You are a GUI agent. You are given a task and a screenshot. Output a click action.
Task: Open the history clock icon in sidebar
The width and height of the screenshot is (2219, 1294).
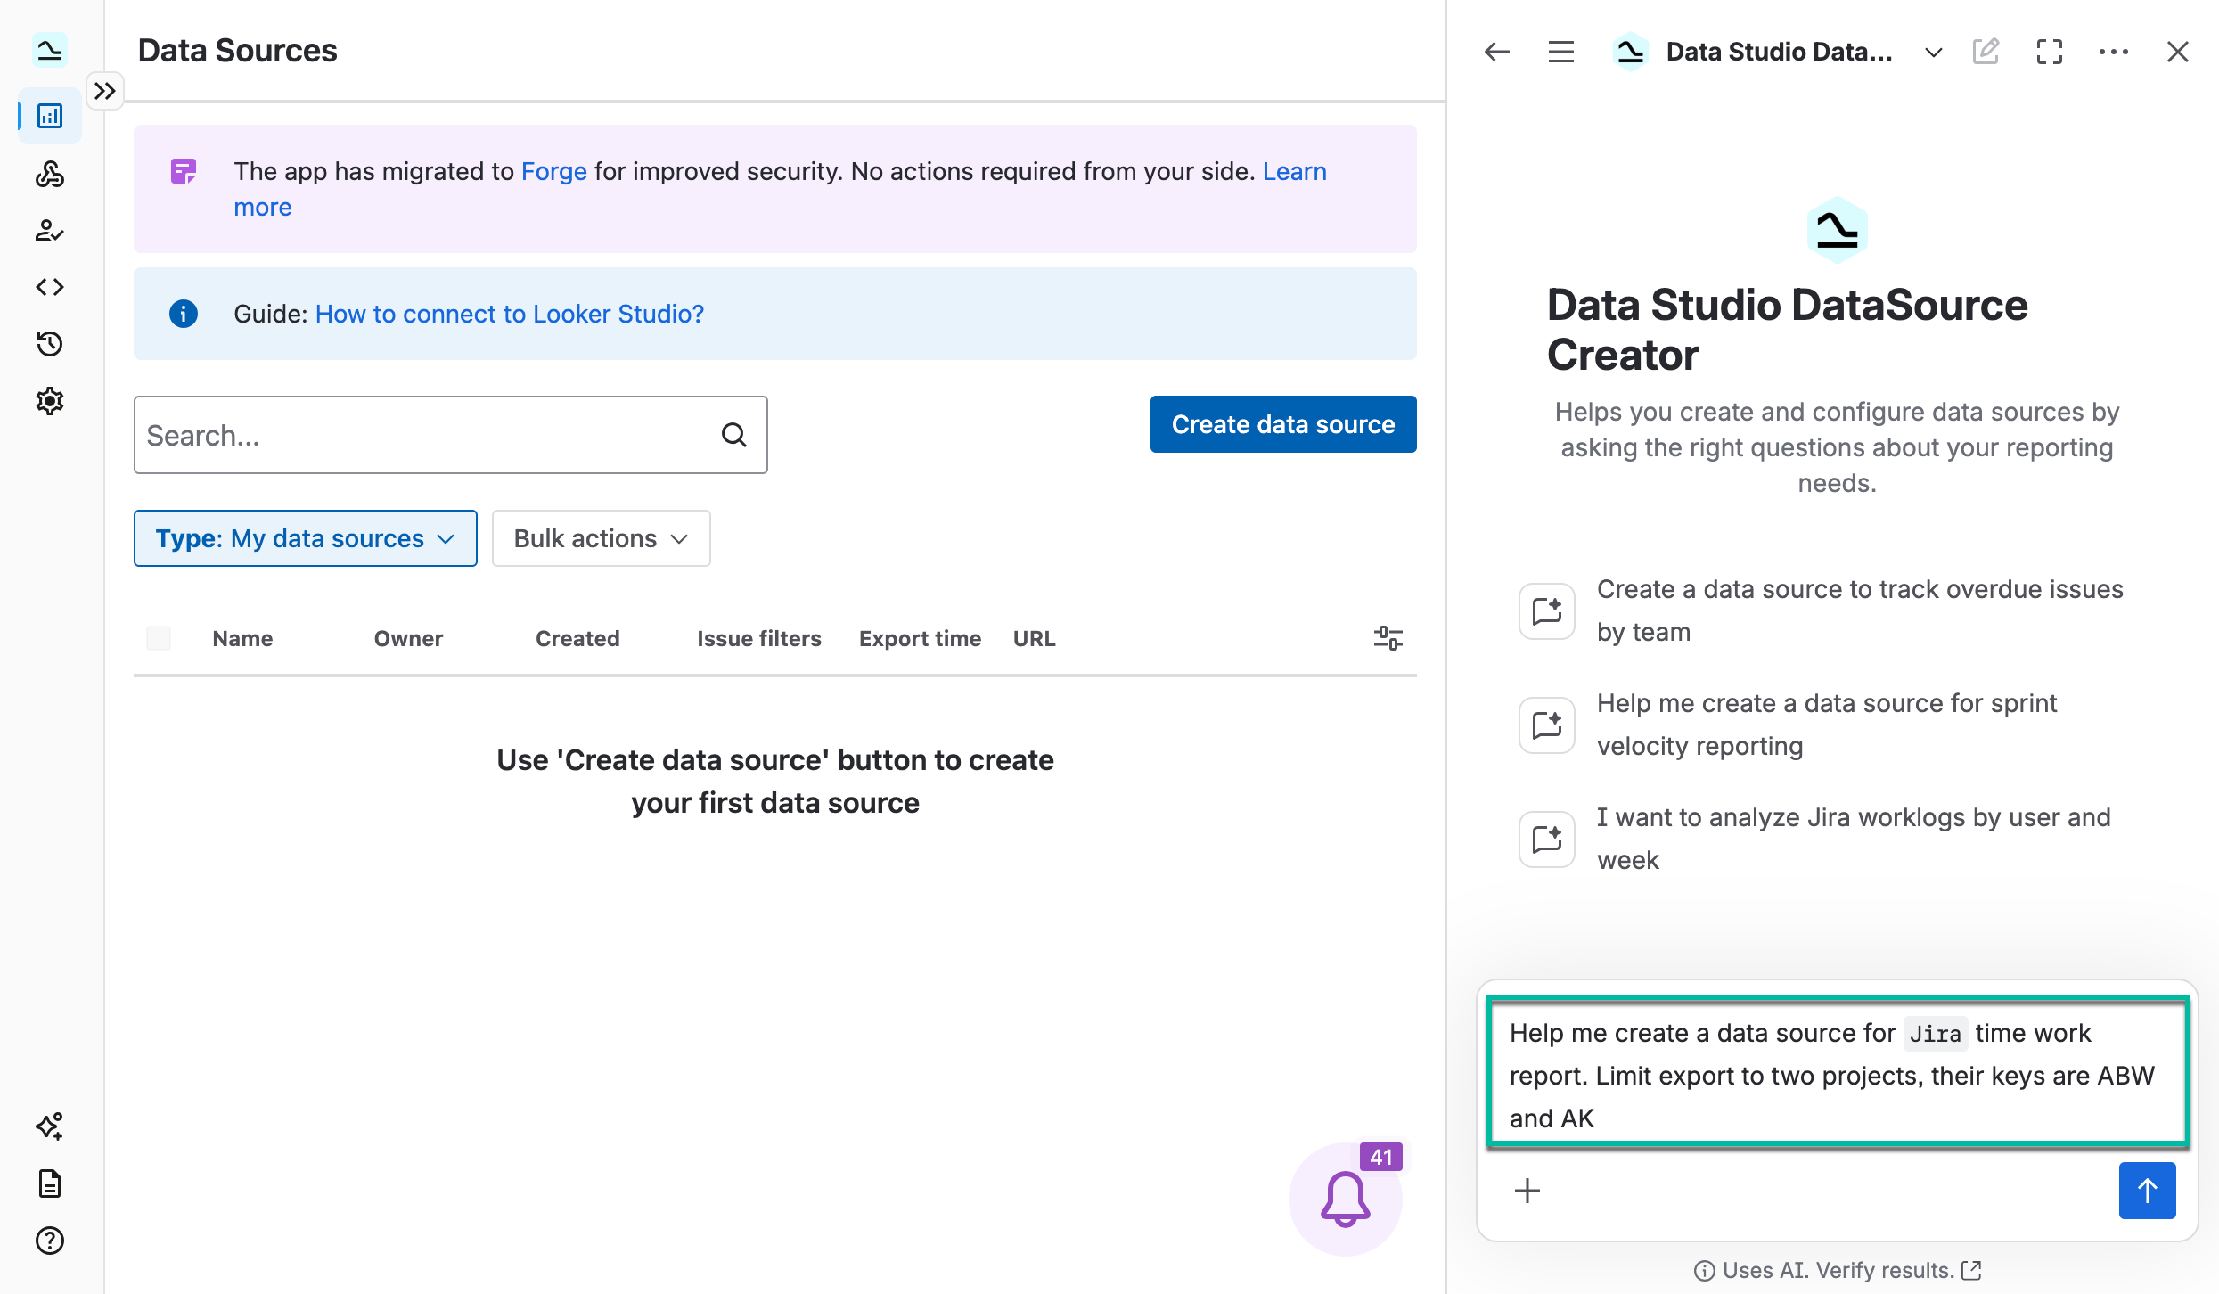50,344
